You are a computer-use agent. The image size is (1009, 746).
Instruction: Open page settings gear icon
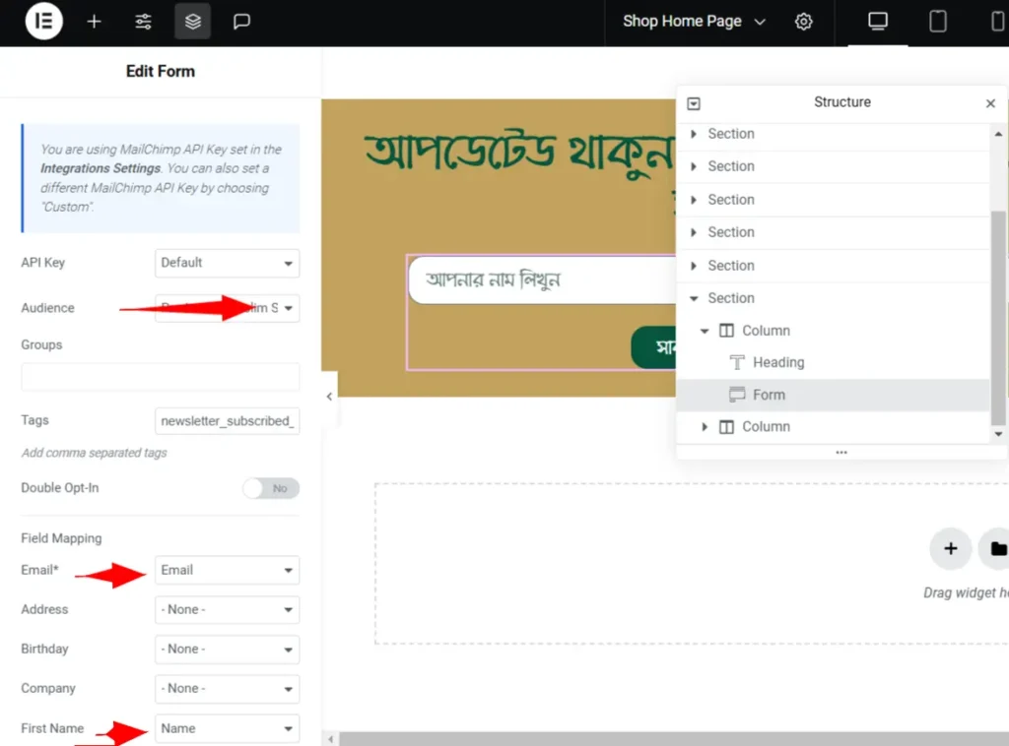tap(803, 22)
